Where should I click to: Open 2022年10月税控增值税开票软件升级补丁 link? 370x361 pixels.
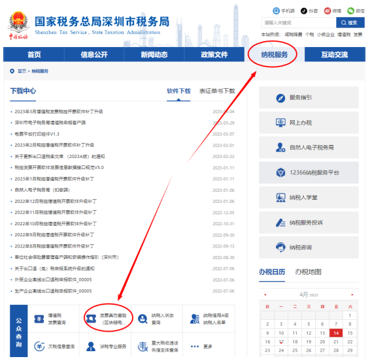point(56,223)
